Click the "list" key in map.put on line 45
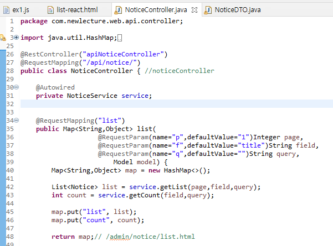 click(94, 212)
